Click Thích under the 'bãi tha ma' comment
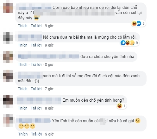Screen dimensions: 157x139 tap(22, 45)
